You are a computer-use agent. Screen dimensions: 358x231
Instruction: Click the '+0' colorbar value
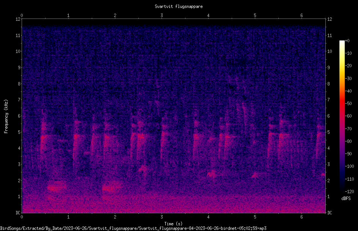[347, 41]
